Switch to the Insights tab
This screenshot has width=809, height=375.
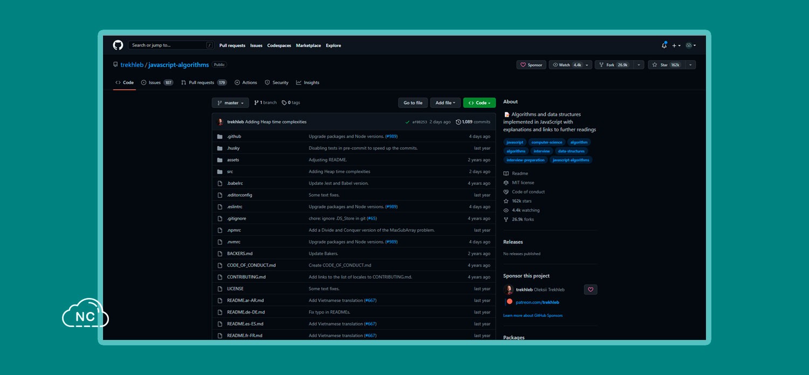click(x=308, y=82)
